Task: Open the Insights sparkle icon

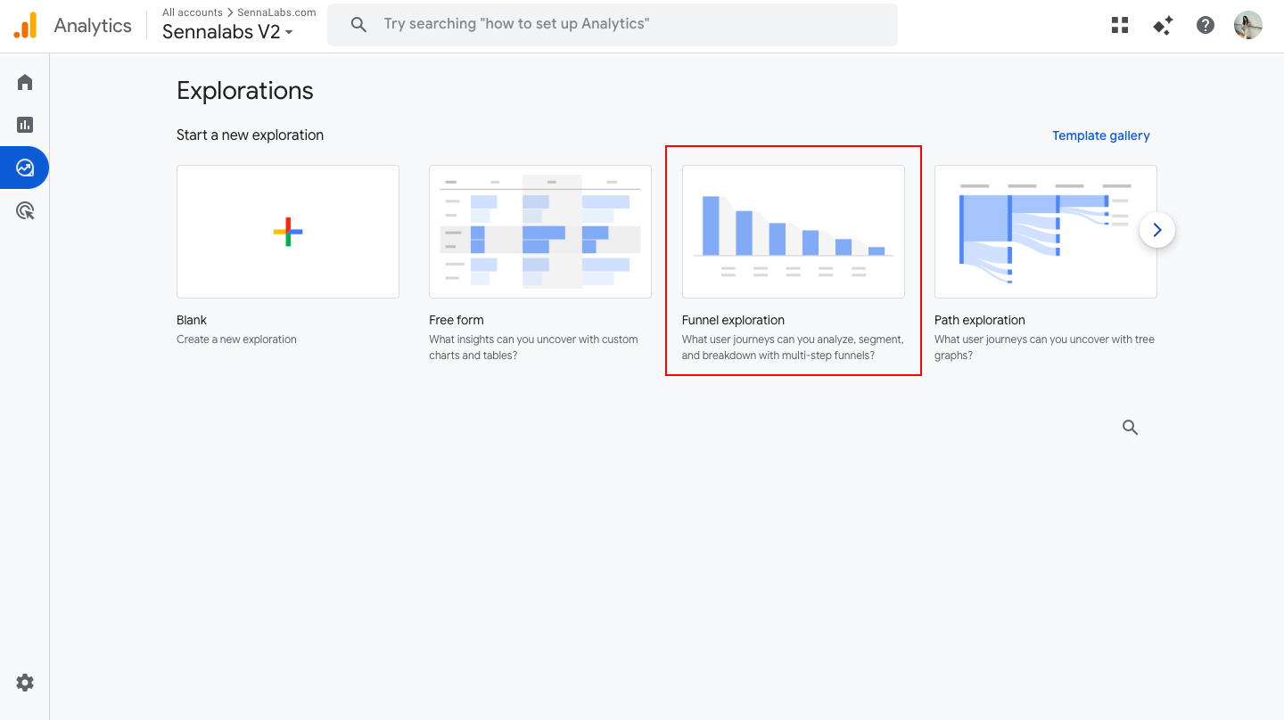Action: coord(1163,25)
